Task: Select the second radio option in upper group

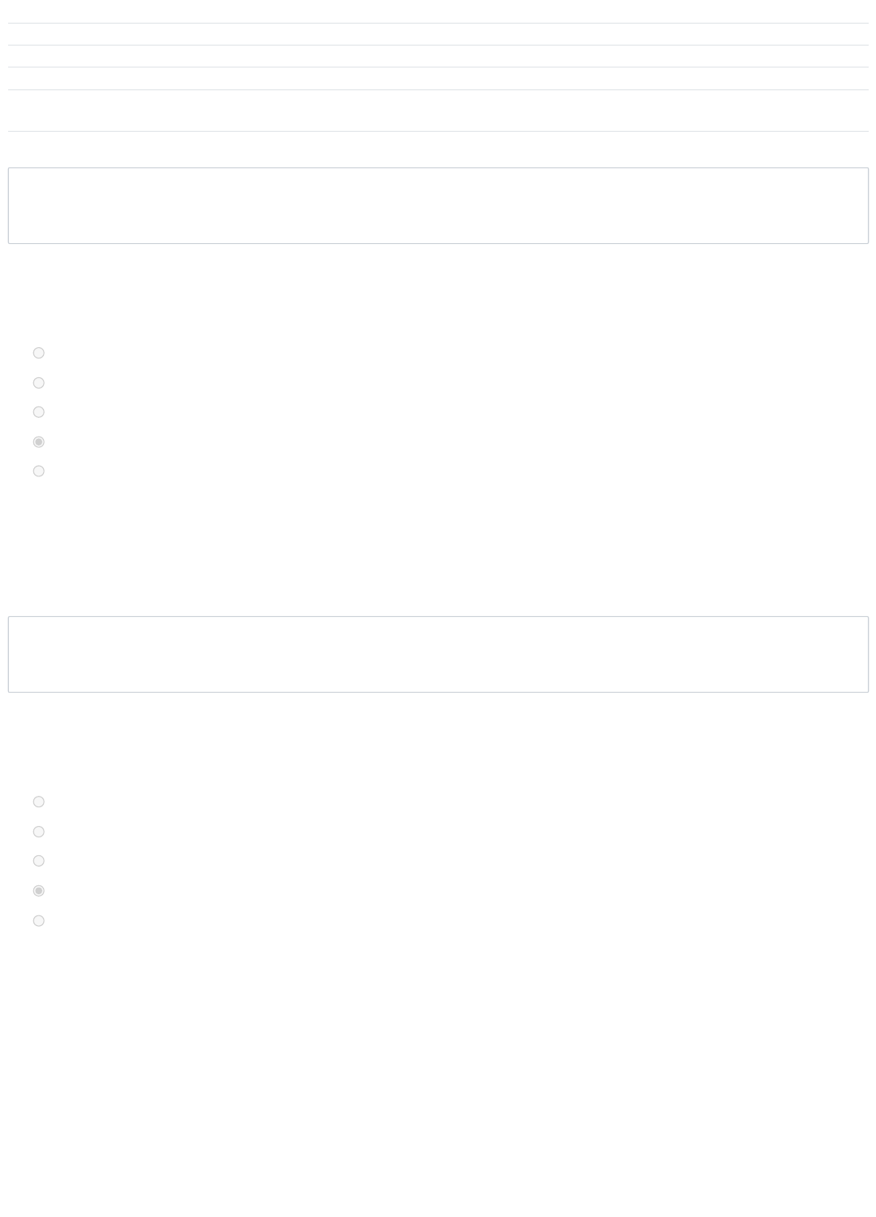Action: (38, 383)
